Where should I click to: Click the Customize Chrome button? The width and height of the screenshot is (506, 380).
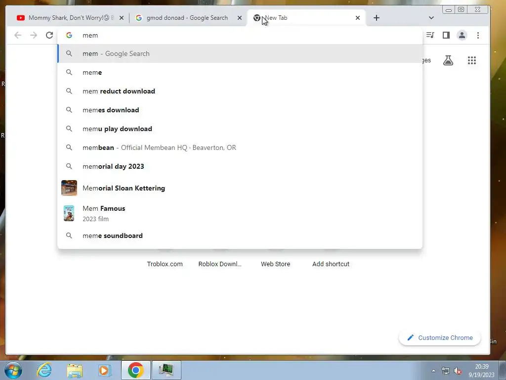[439, 337]
